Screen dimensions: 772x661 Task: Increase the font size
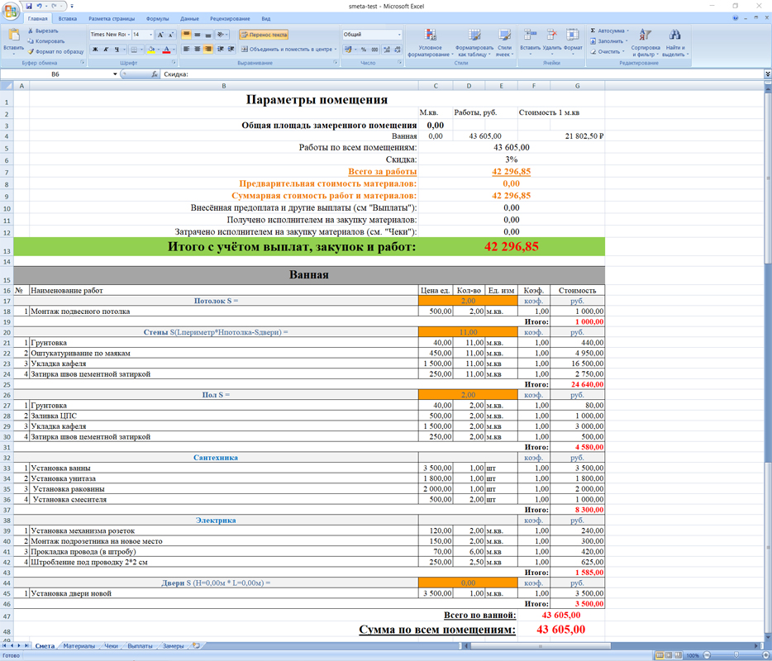(x=160, y=35)
